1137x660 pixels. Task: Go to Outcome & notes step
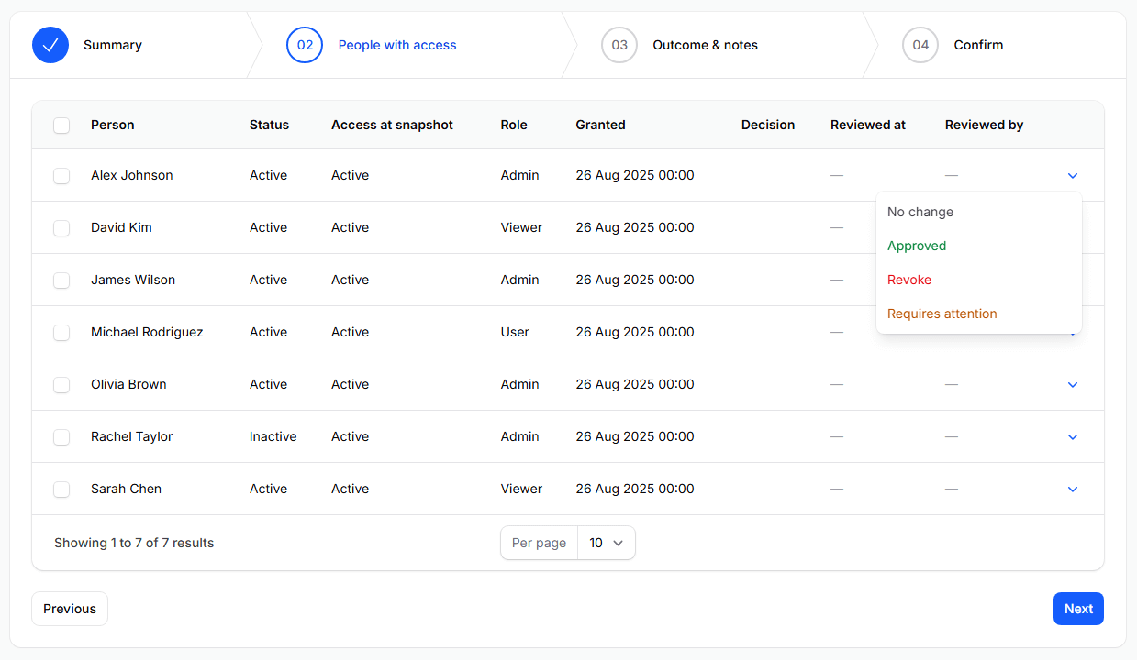[705, 45]
